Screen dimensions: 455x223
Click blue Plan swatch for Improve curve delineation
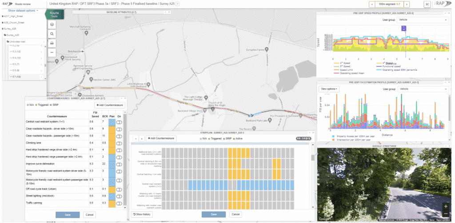click(x=112, y=164)
